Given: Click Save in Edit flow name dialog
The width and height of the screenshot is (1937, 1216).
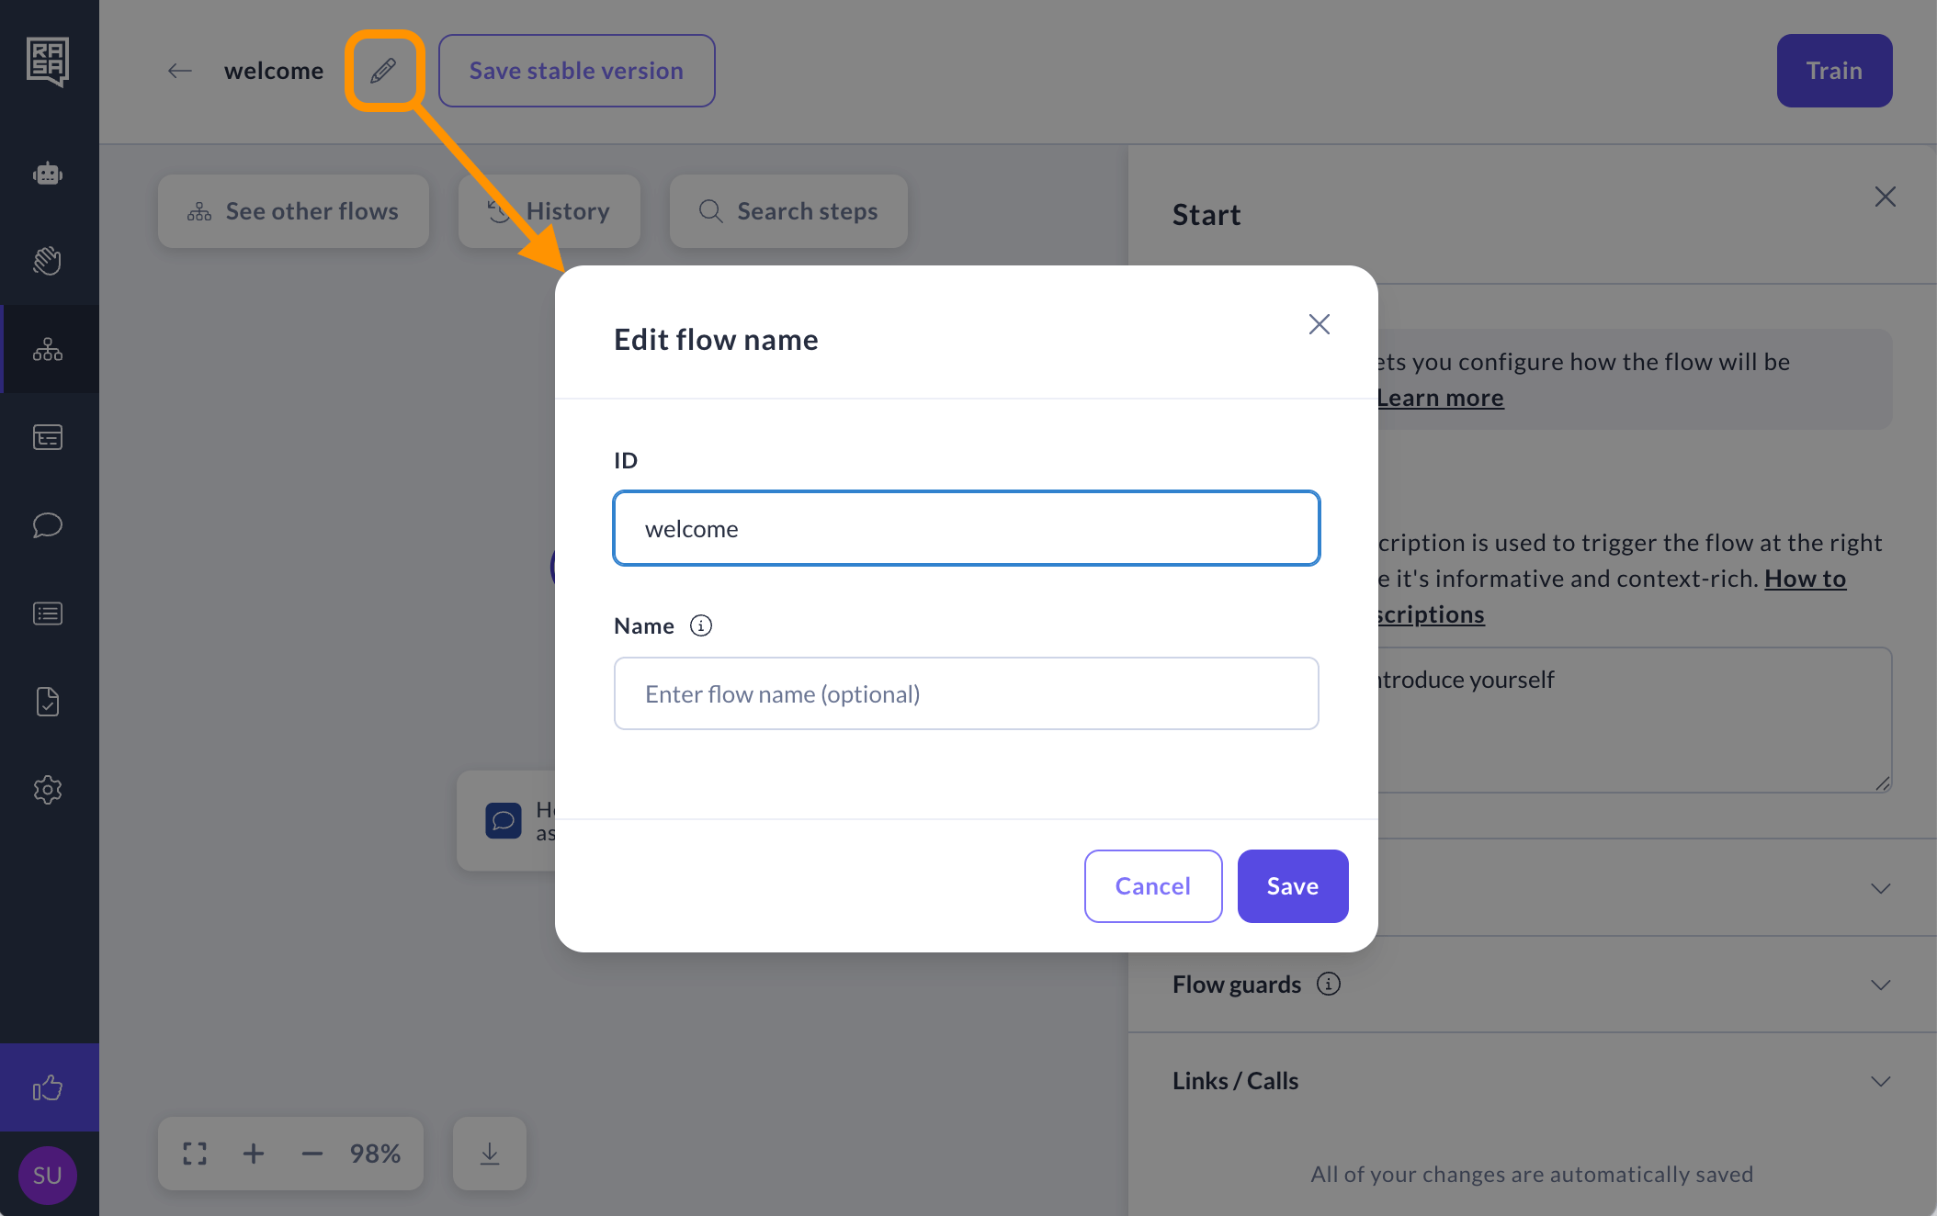Looking at the screenshot, I should click(x=1292, y=886).
